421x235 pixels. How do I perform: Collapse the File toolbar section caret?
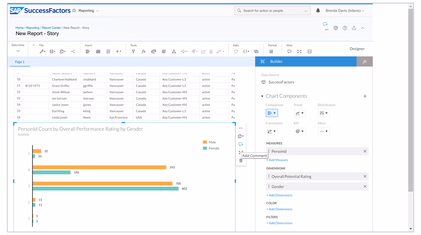(x=34, y=45)
